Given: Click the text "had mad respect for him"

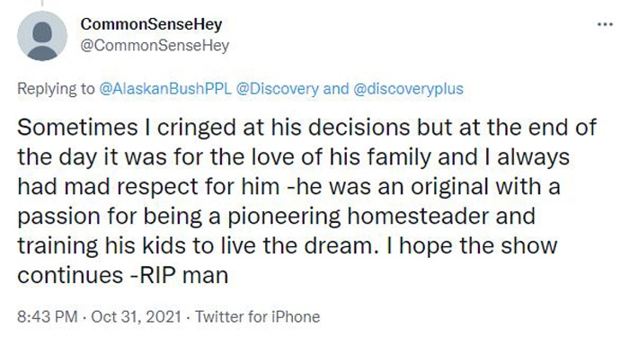Looking at the screenshot, I should 148,187.
